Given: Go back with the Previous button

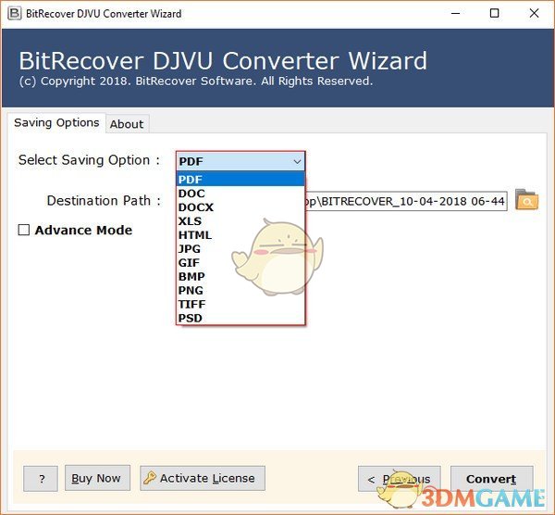Looking at the screenshot, I should (400, 479).
